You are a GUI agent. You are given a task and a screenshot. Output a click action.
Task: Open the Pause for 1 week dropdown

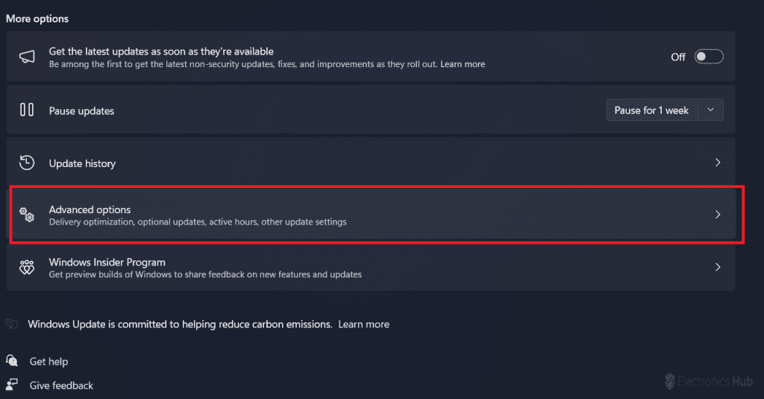pos(665,110)
